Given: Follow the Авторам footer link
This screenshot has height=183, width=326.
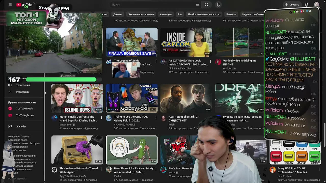Looking at the screenshot, I should (34, 143).
